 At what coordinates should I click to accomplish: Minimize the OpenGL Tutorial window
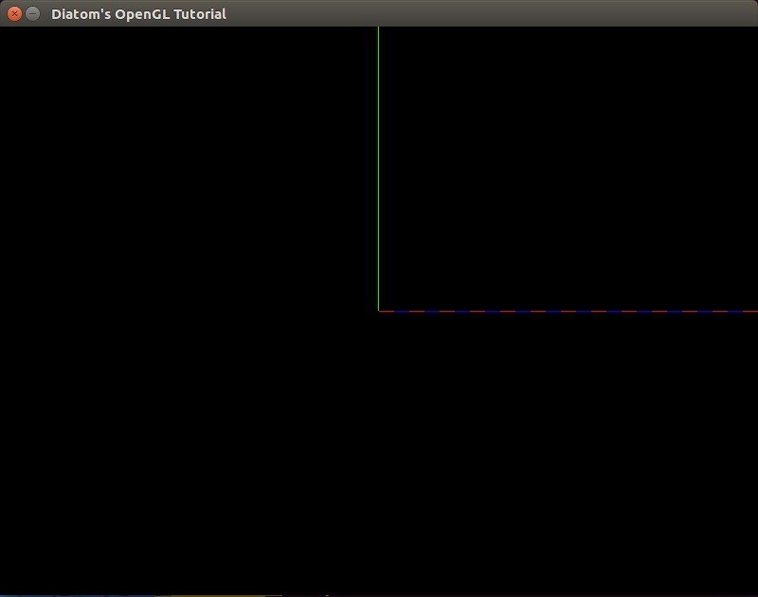(32, 14)
